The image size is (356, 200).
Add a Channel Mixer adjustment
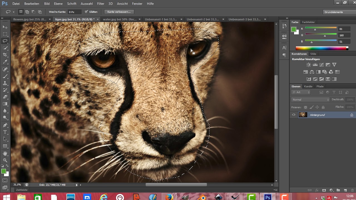point(331,72)
